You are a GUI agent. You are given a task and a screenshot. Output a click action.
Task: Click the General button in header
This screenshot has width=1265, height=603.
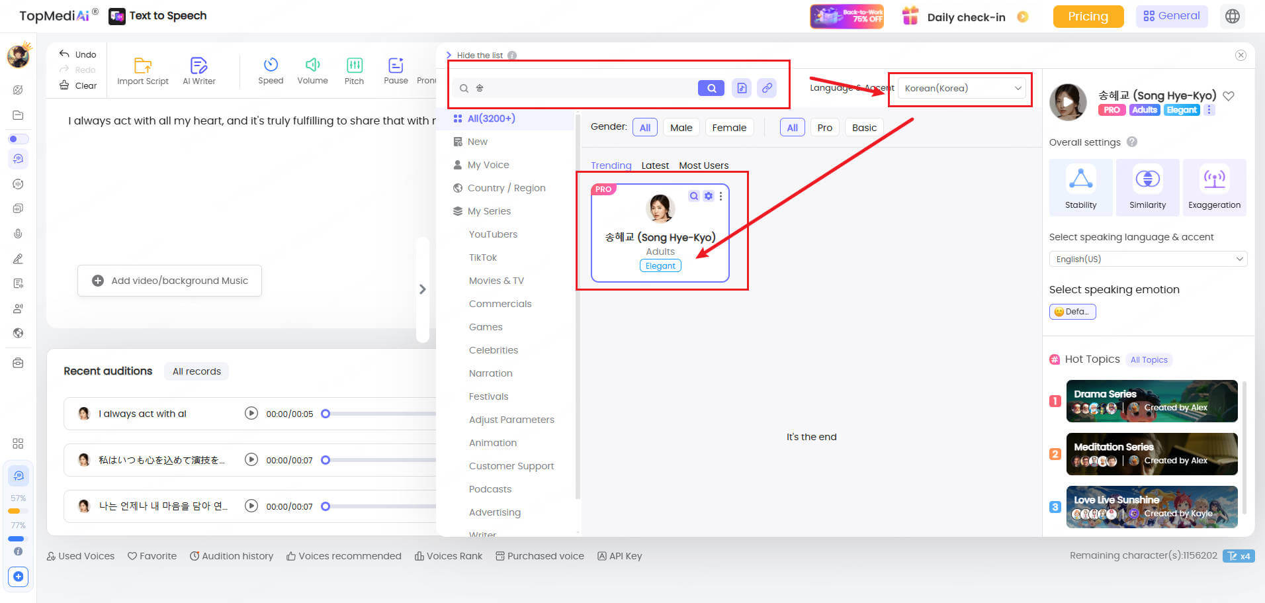(1171, 16)
